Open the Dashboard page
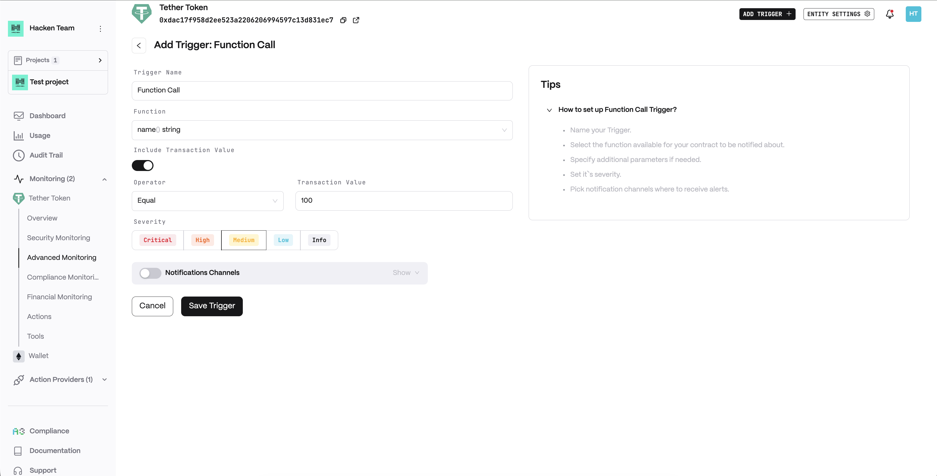This screenshot has width=937, height=476. (x=47, y=116)
